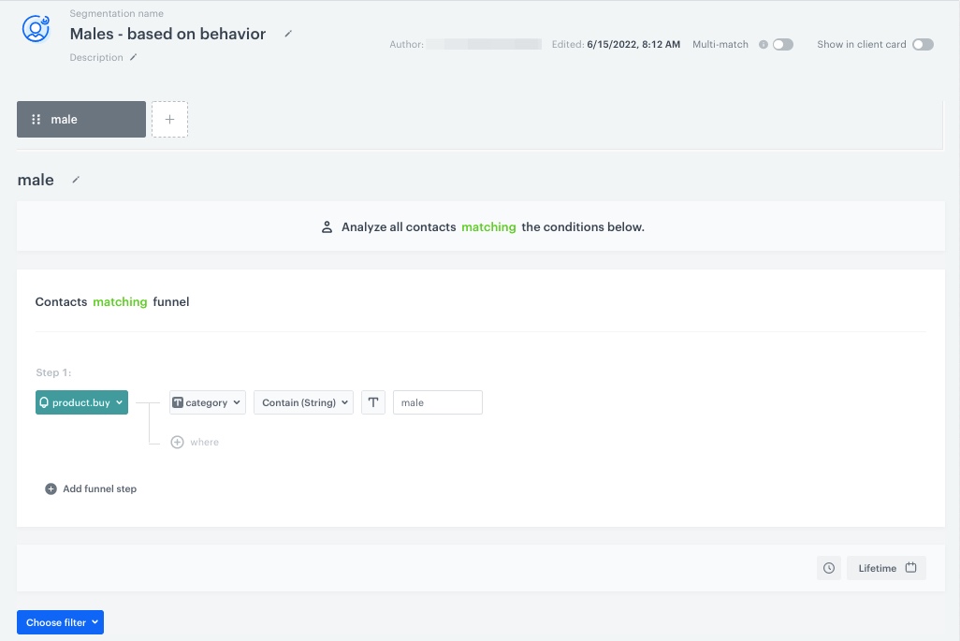
Task: Enable the Multi-match toggle
Action: point(783,44)
